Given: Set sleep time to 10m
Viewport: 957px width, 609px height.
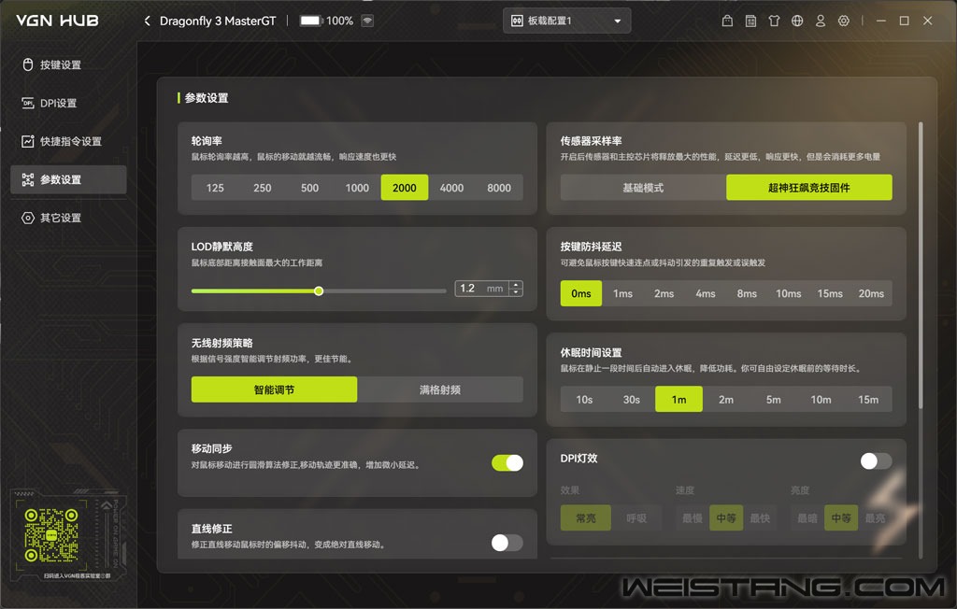Looking at the screenshot, I should pyautogui.click(x=821, y=400).
